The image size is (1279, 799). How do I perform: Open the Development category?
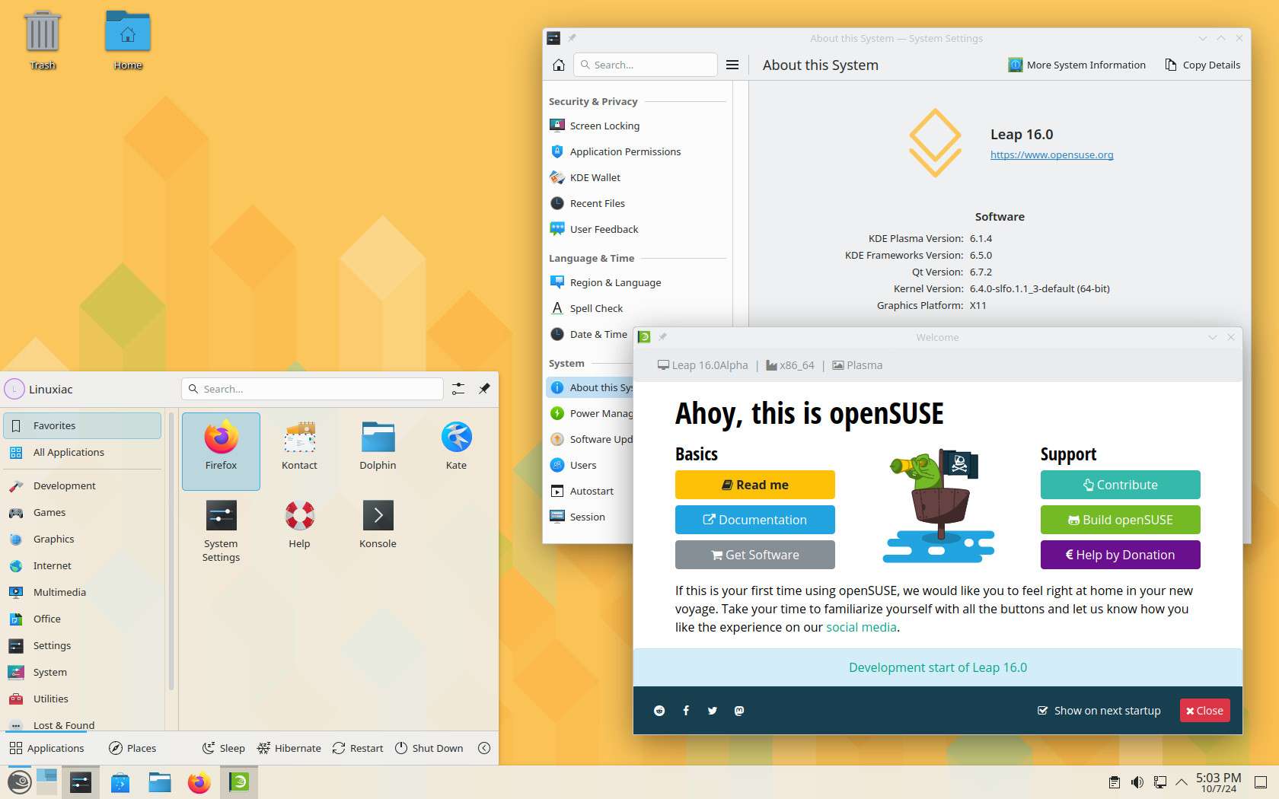pos(82,485)
